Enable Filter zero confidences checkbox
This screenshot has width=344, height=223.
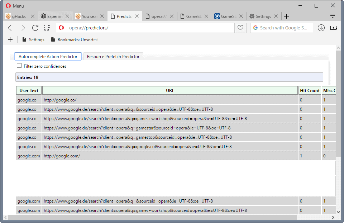coord(19,66)
